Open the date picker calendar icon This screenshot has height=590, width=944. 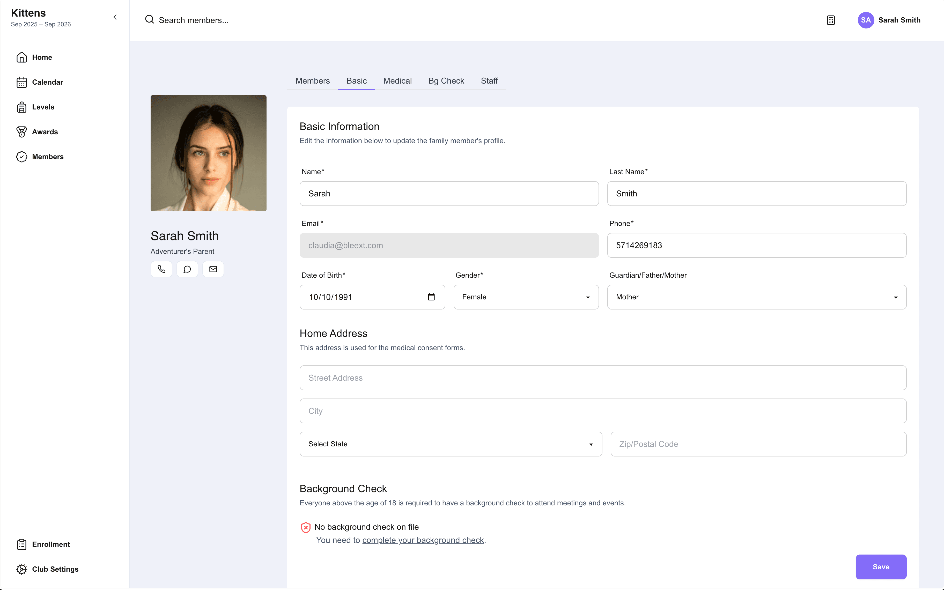[431, 297]
